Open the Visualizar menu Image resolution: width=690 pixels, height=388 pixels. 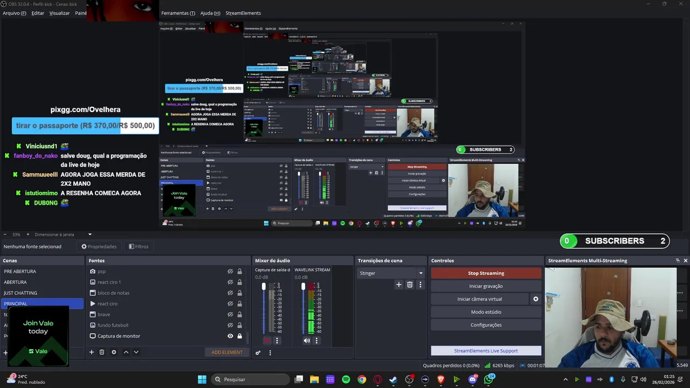pos(59,13)
